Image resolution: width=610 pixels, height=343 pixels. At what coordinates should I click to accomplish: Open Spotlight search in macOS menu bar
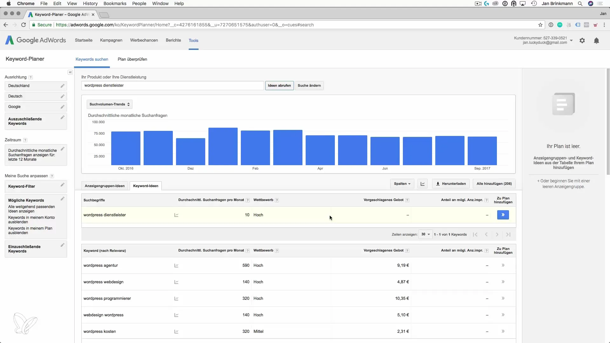point(580,3)
